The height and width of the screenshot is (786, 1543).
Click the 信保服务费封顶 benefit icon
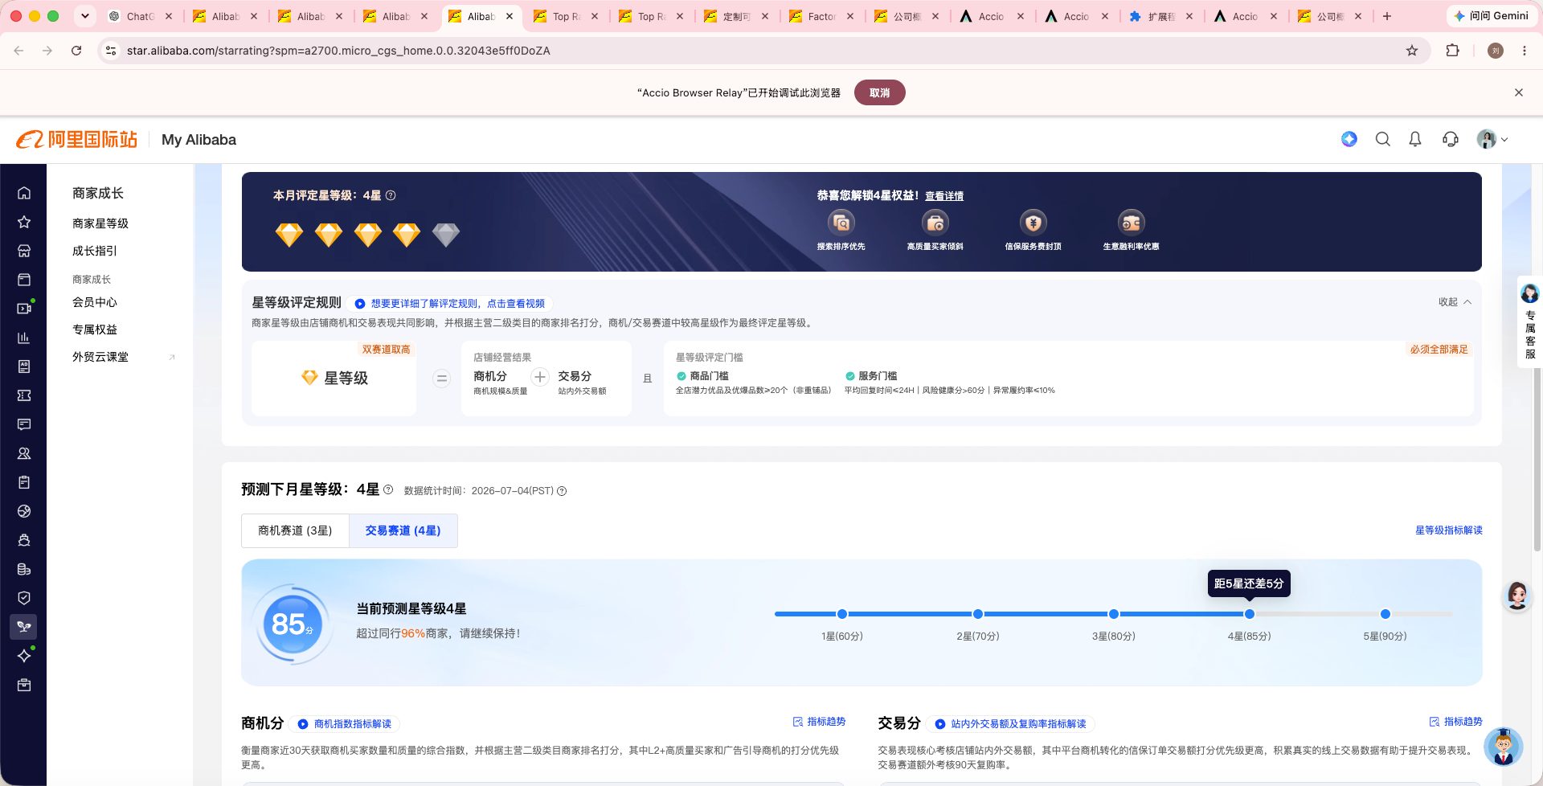[x=1033, y=223]
